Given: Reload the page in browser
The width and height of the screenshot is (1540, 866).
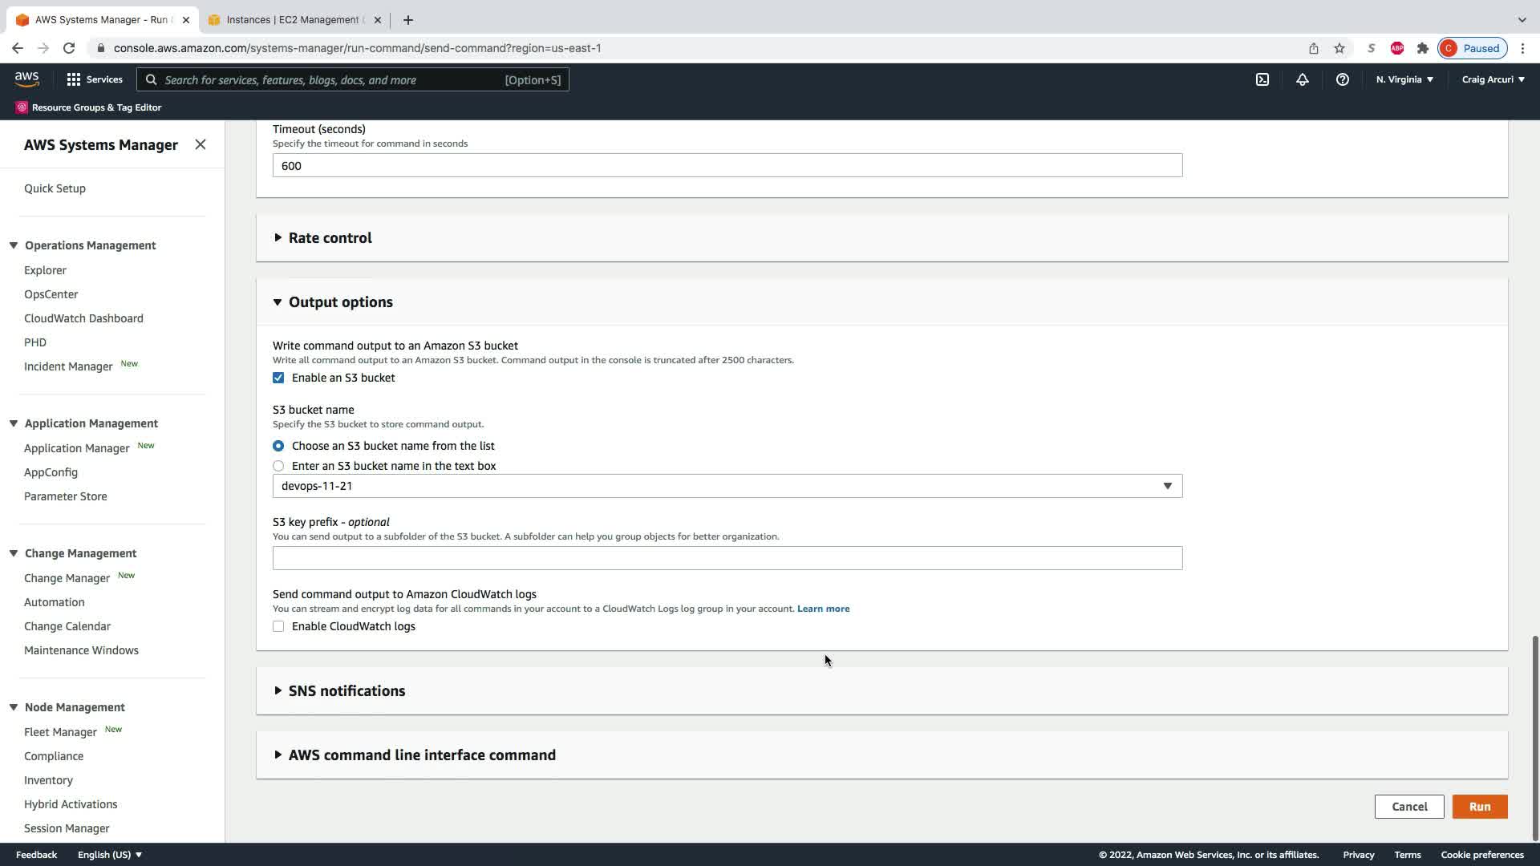Looking at the screenshot, I should point(69,48).
